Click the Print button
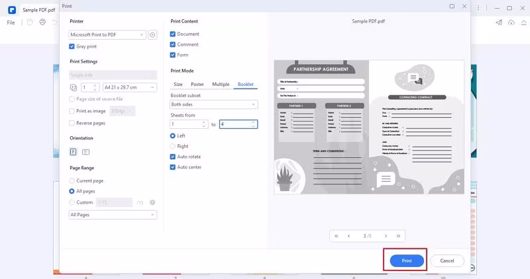Screen dimensions: 530x279 click(407, 260)
